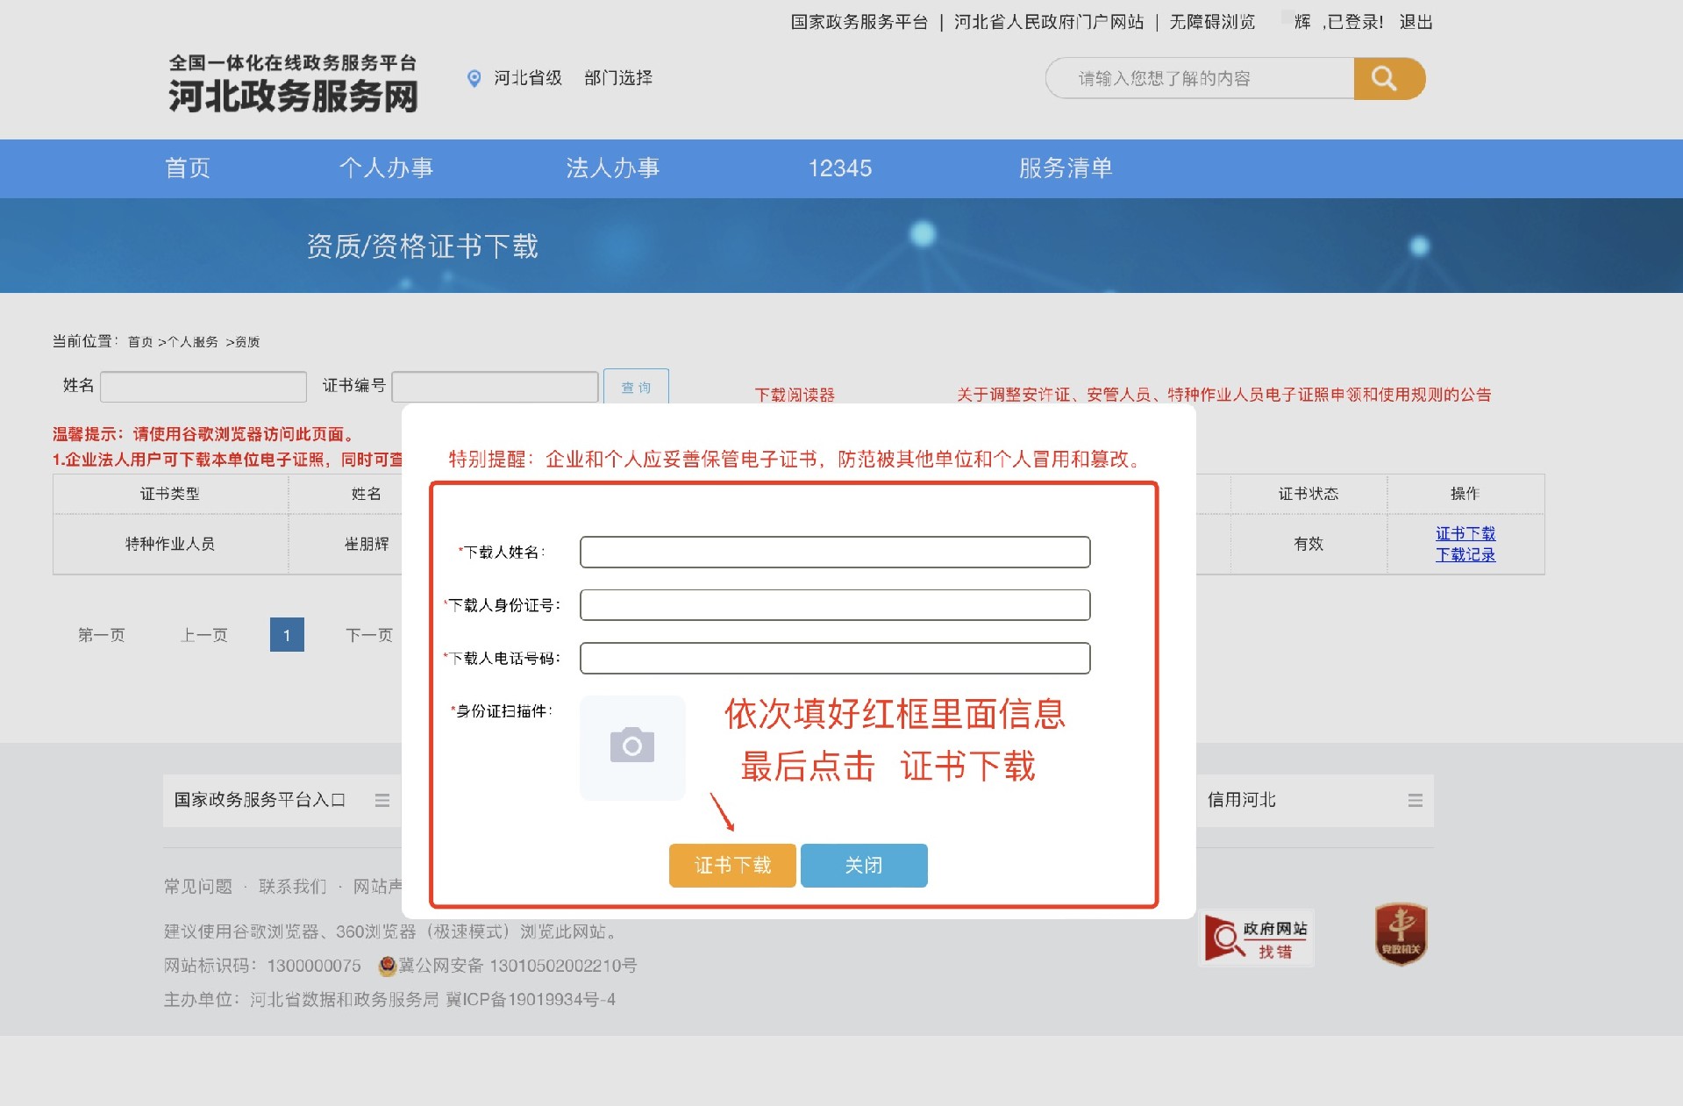Viewport: 1683px width, 1106px height.
Task: Click the site search box
Action: [1200, 79]
